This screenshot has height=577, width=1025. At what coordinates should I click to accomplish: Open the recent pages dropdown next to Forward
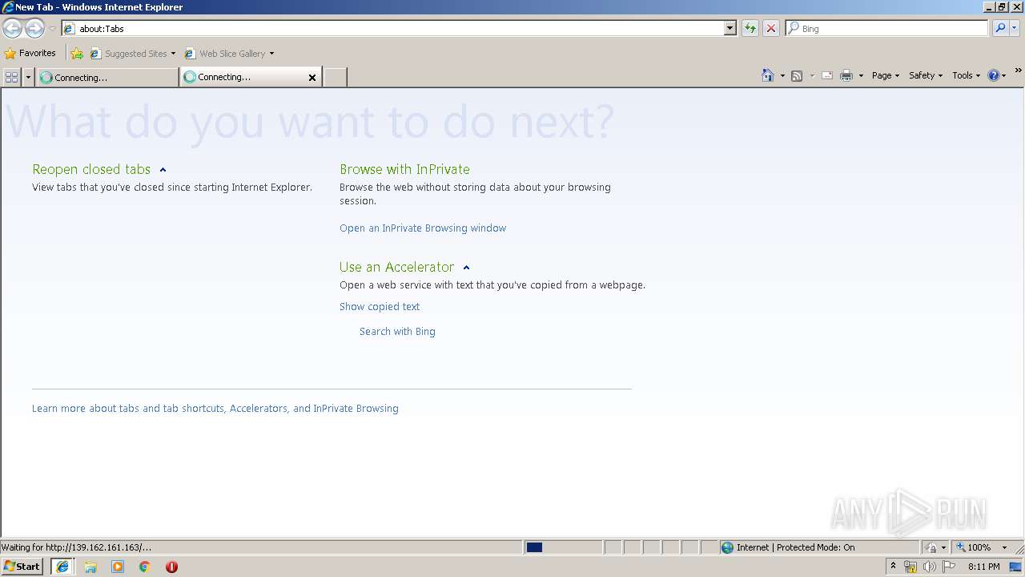click(x=52, y=29)
